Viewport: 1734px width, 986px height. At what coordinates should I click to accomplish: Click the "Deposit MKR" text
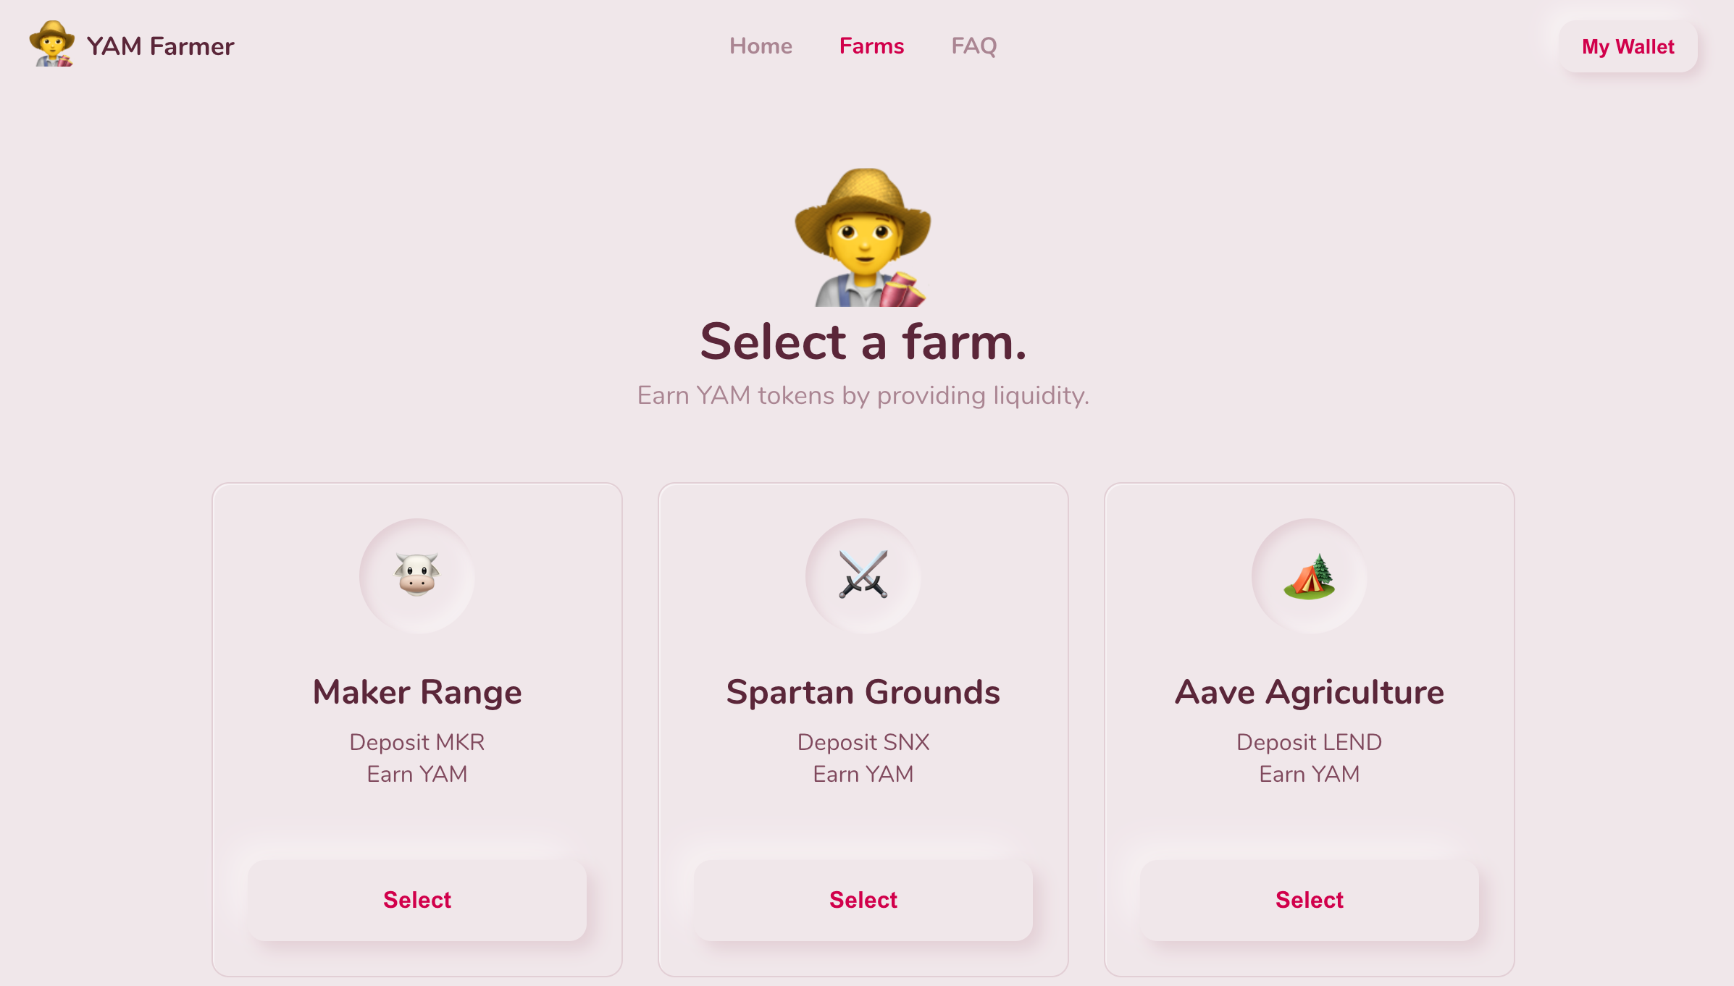(417, 742)
